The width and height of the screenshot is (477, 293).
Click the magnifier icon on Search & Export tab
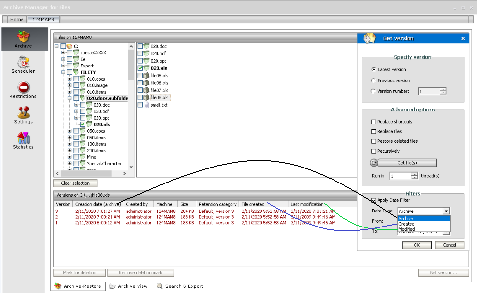[159, 286]
